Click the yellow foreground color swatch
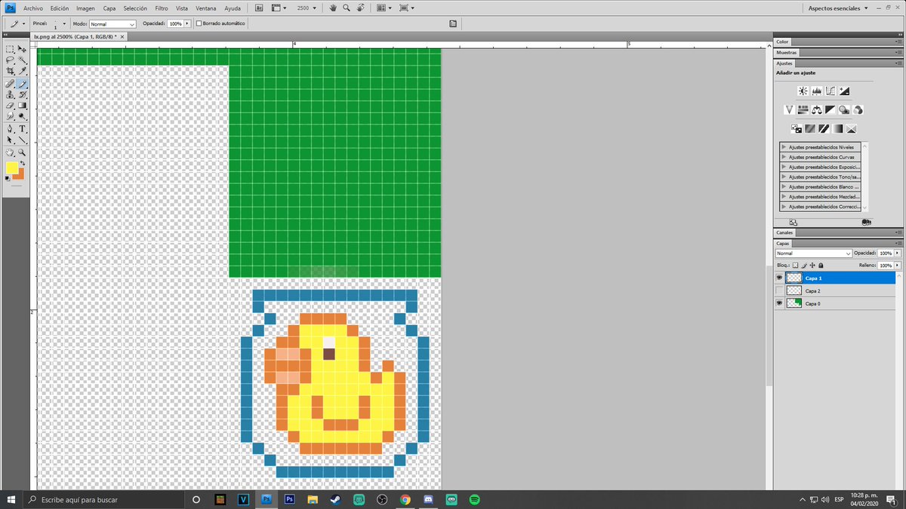The height and width of the screenshot is (509, 906). (12, 167)
